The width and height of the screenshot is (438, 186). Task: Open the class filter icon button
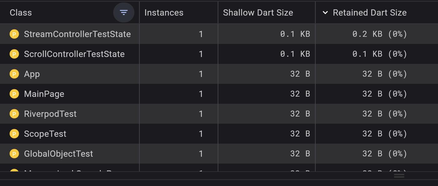(x=124, y=12)
